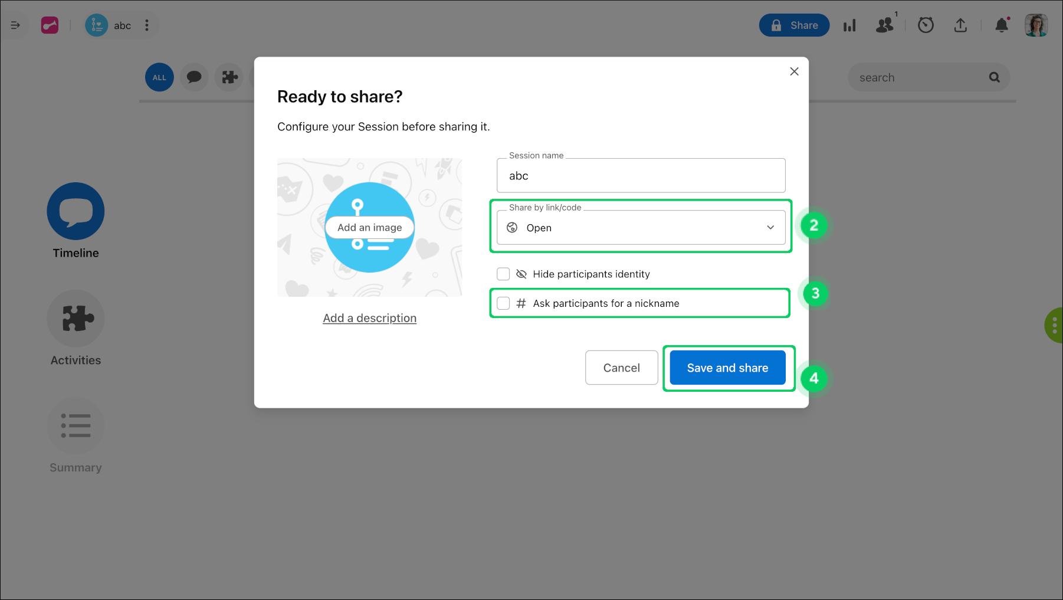This screenshot has height=600, width=1063.
Task: Open the user profile avatar
Action: (1036, 25)
